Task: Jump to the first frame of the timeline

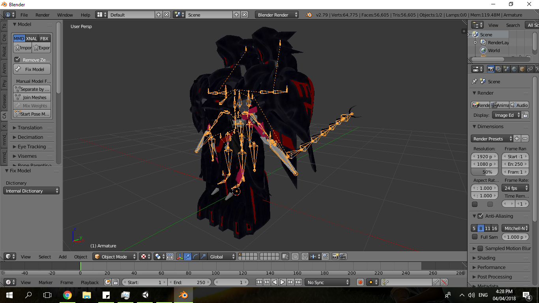Action: point(259,282)
